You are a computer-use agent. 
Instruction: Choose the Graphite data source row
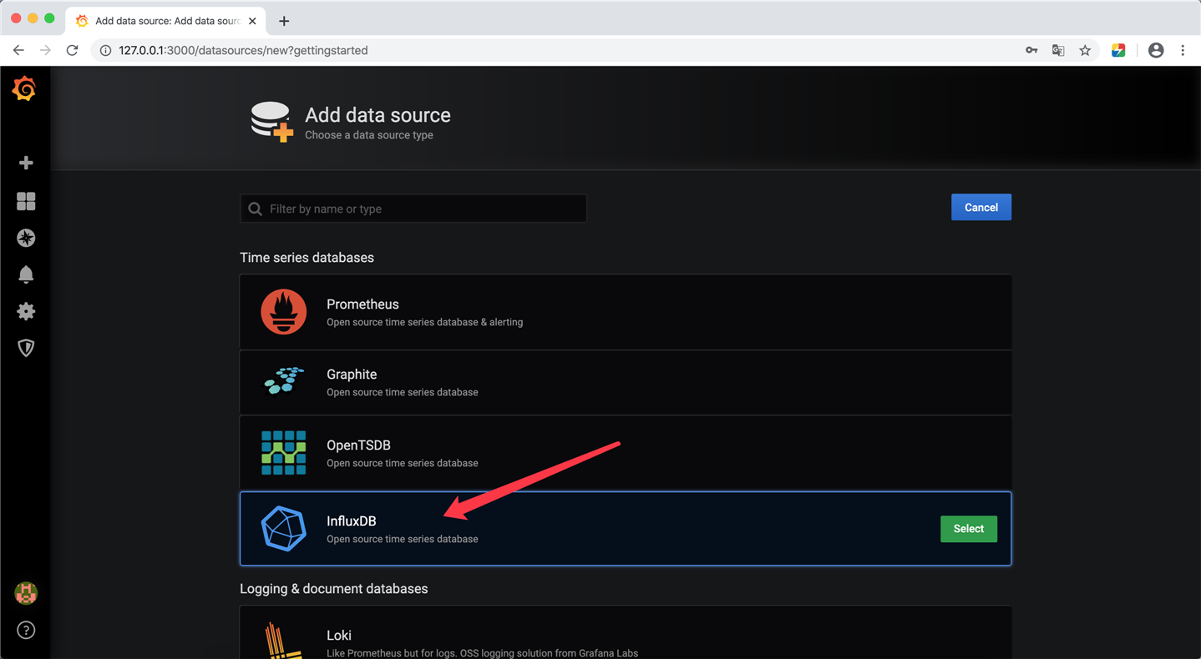click(626, 382)
